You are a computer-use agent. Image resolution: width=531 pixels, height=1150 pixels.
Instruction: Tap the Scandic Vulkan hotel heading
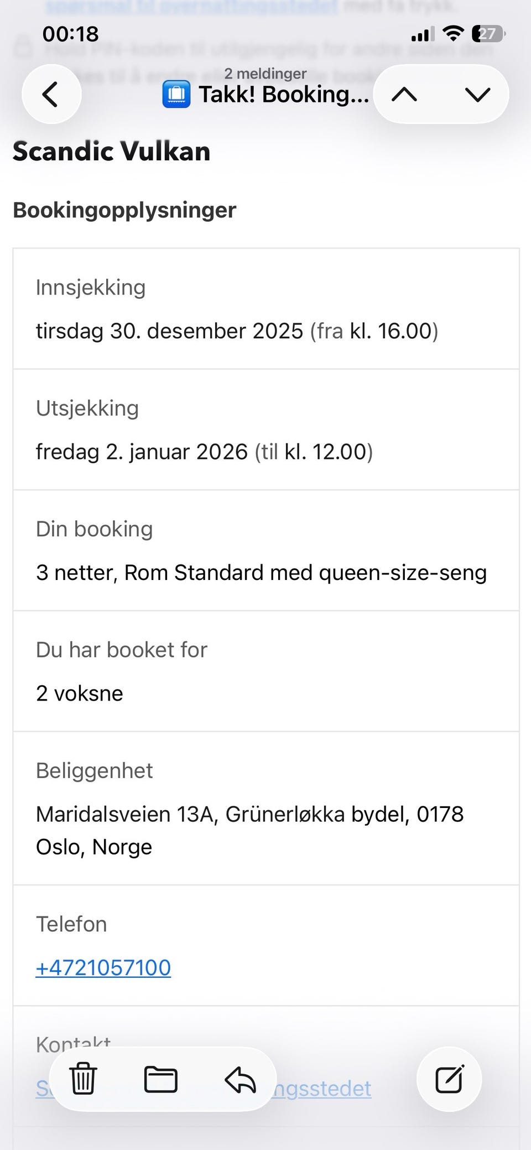pyautogui.click(x=112, y=151)
